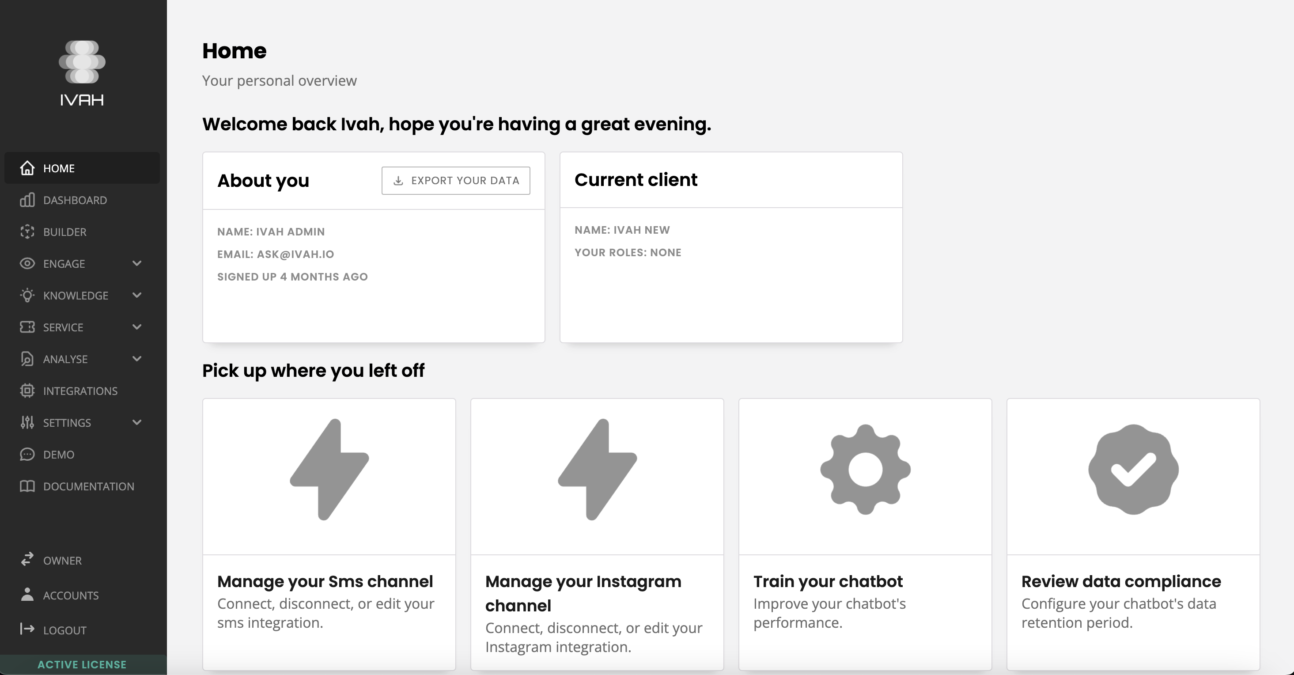Image resolution: width=1294 pixels, height=675 pixels.
Task: Click the Builder icon in sidebar
Action: 27,232
